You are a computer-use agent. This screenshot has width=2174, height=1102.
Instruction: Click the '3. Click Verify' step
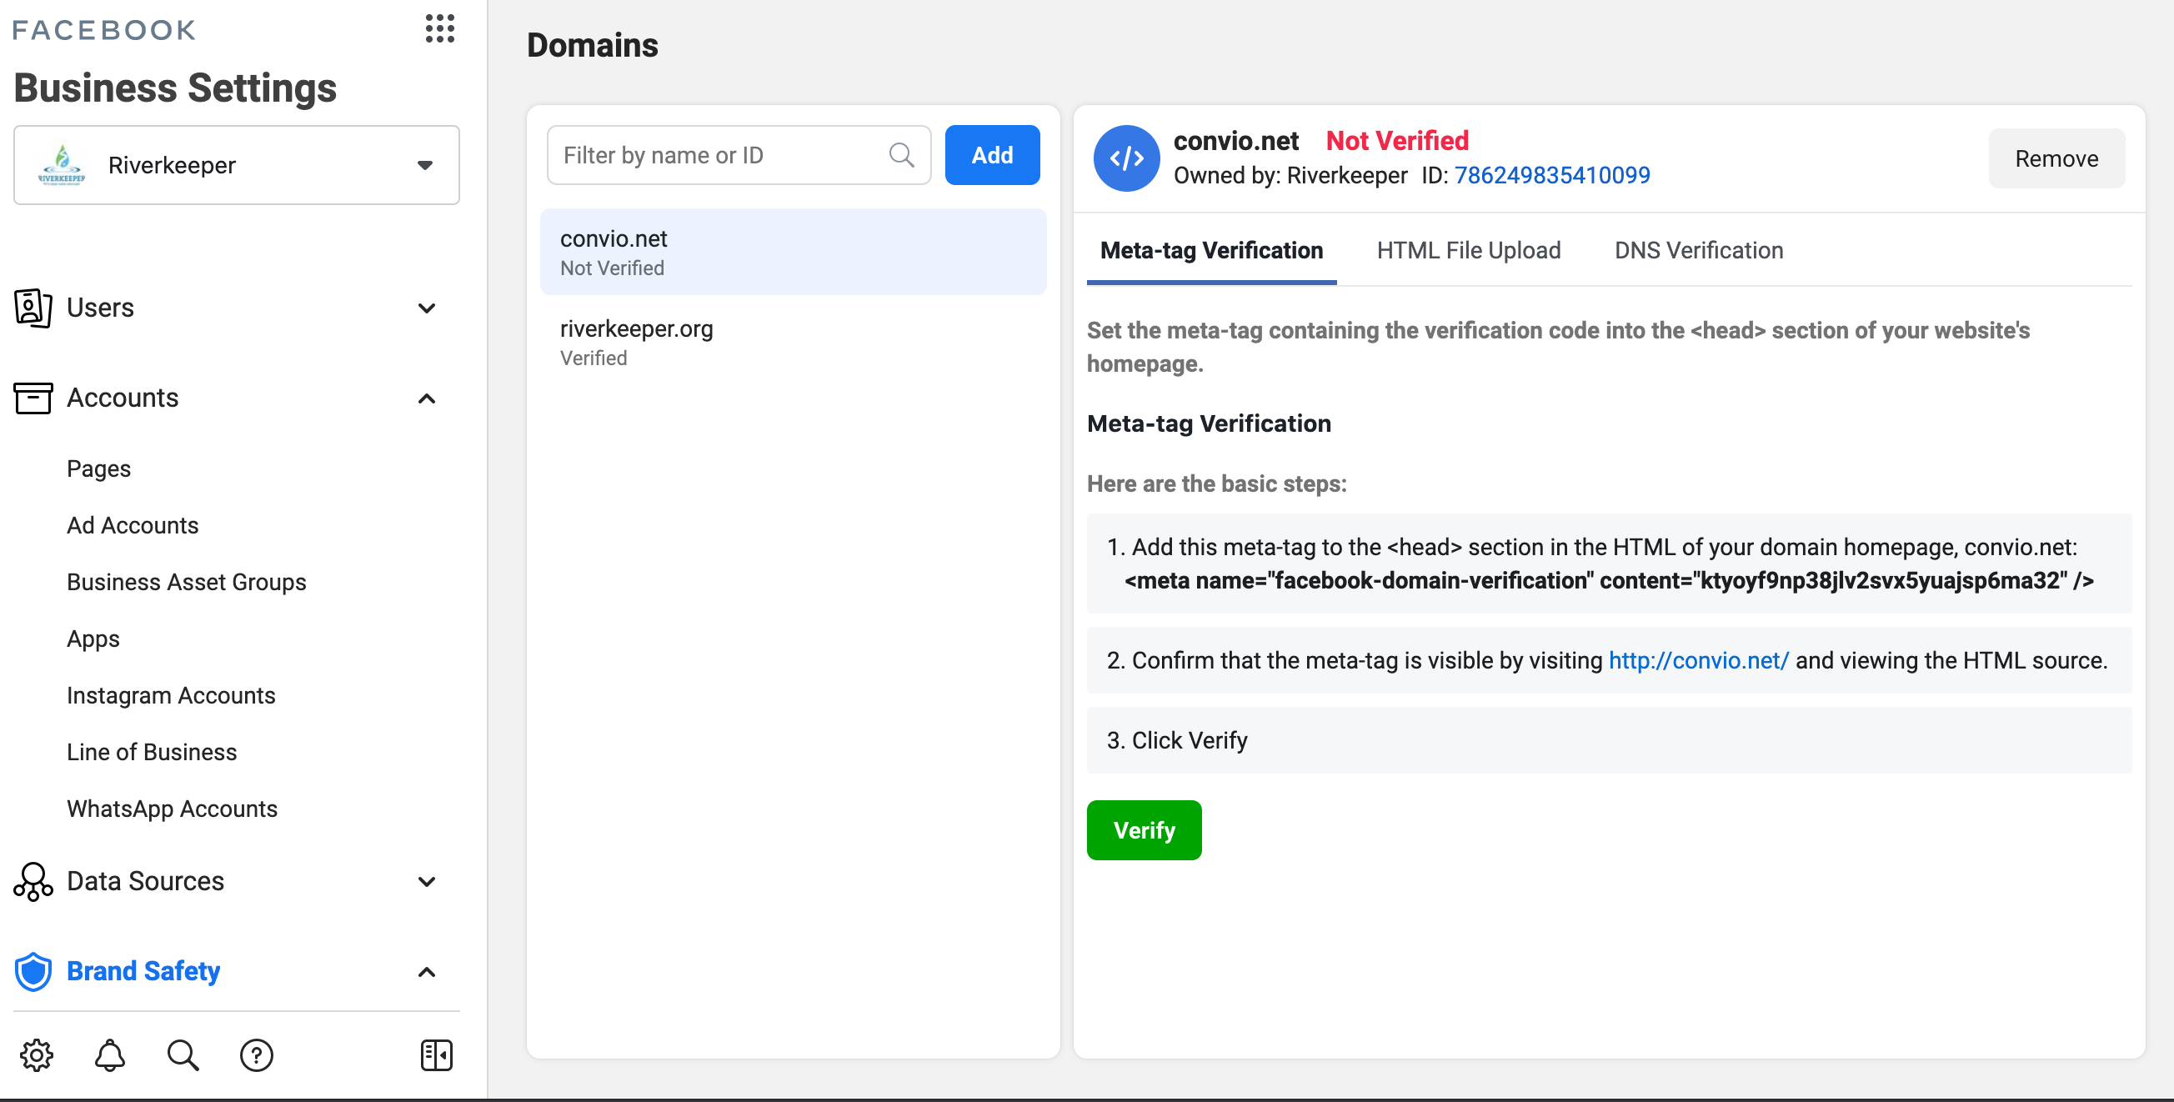point(1609,741)
